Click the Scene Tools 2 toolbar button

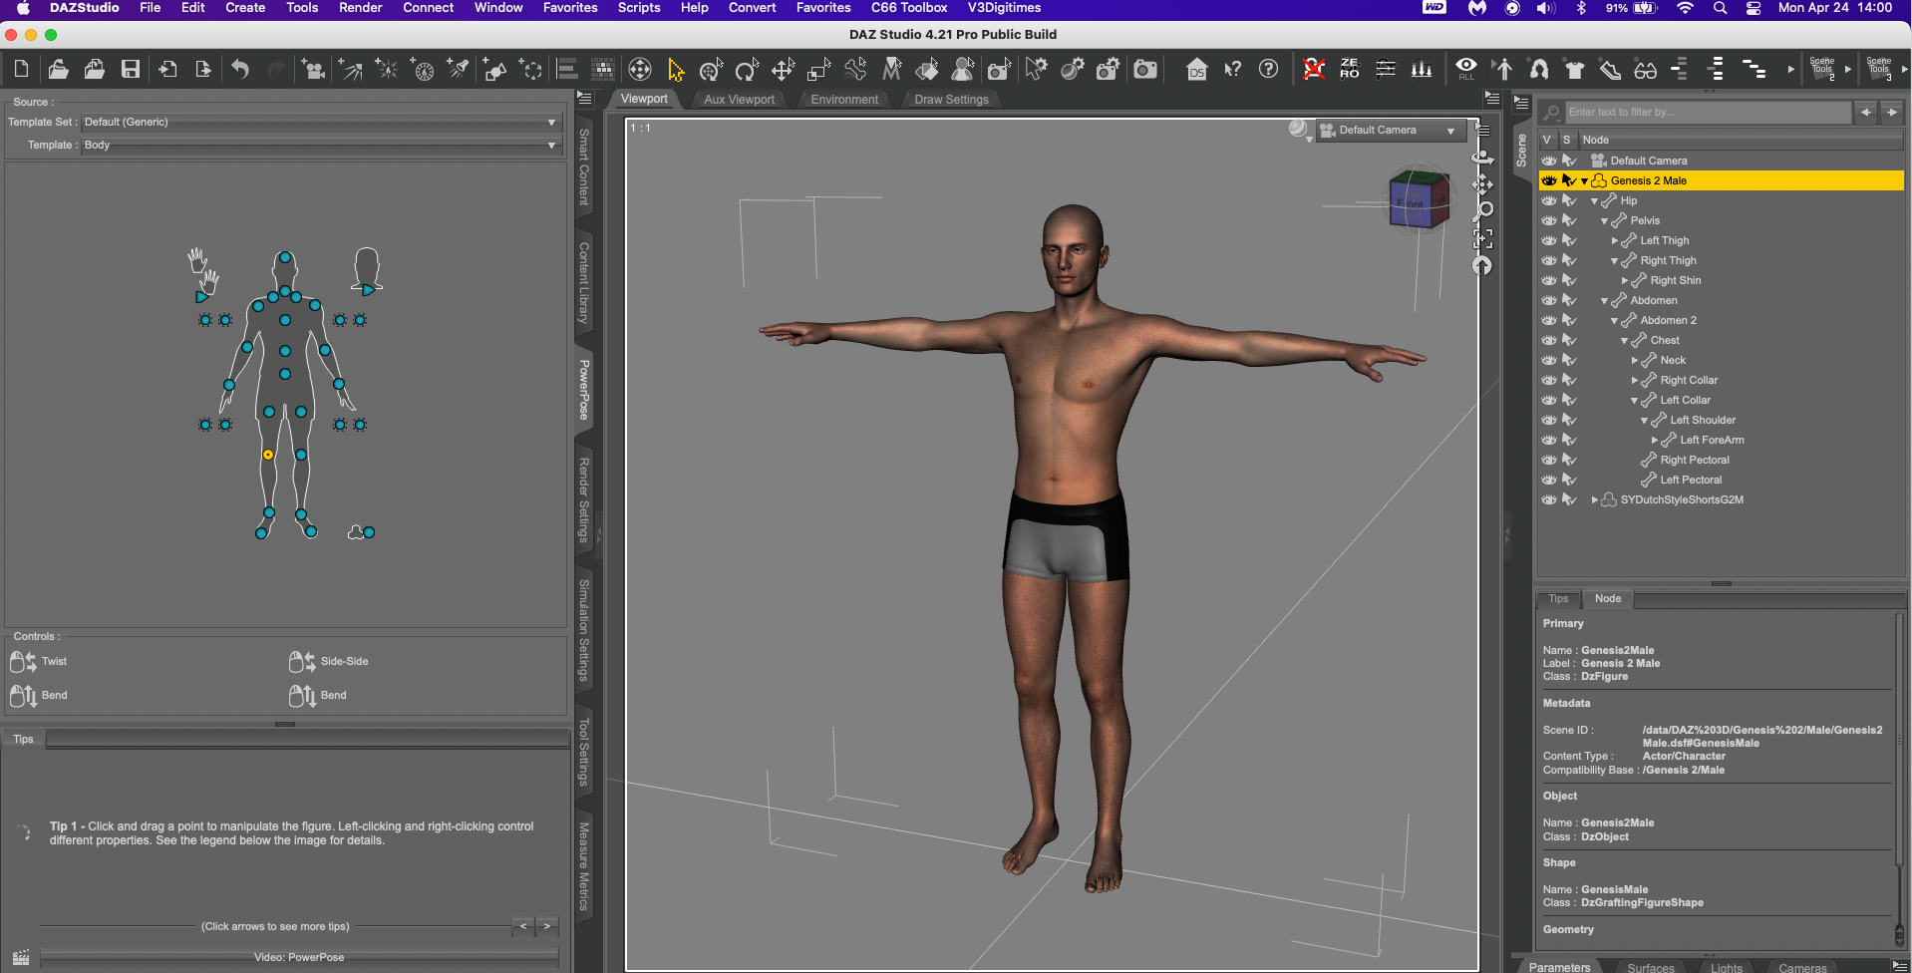tap(1824, 69)
